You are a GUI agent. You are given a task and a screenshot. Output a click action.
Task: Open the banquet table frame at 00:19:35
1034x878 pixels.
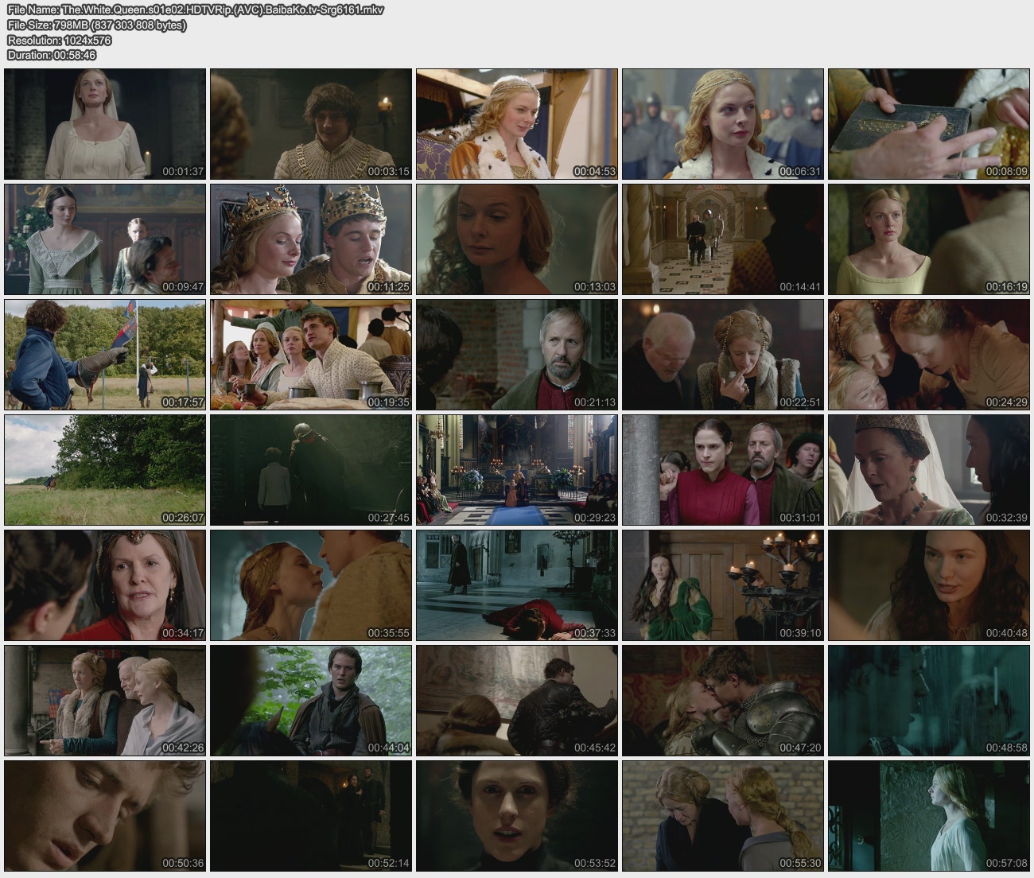click(x=311, y=355)
